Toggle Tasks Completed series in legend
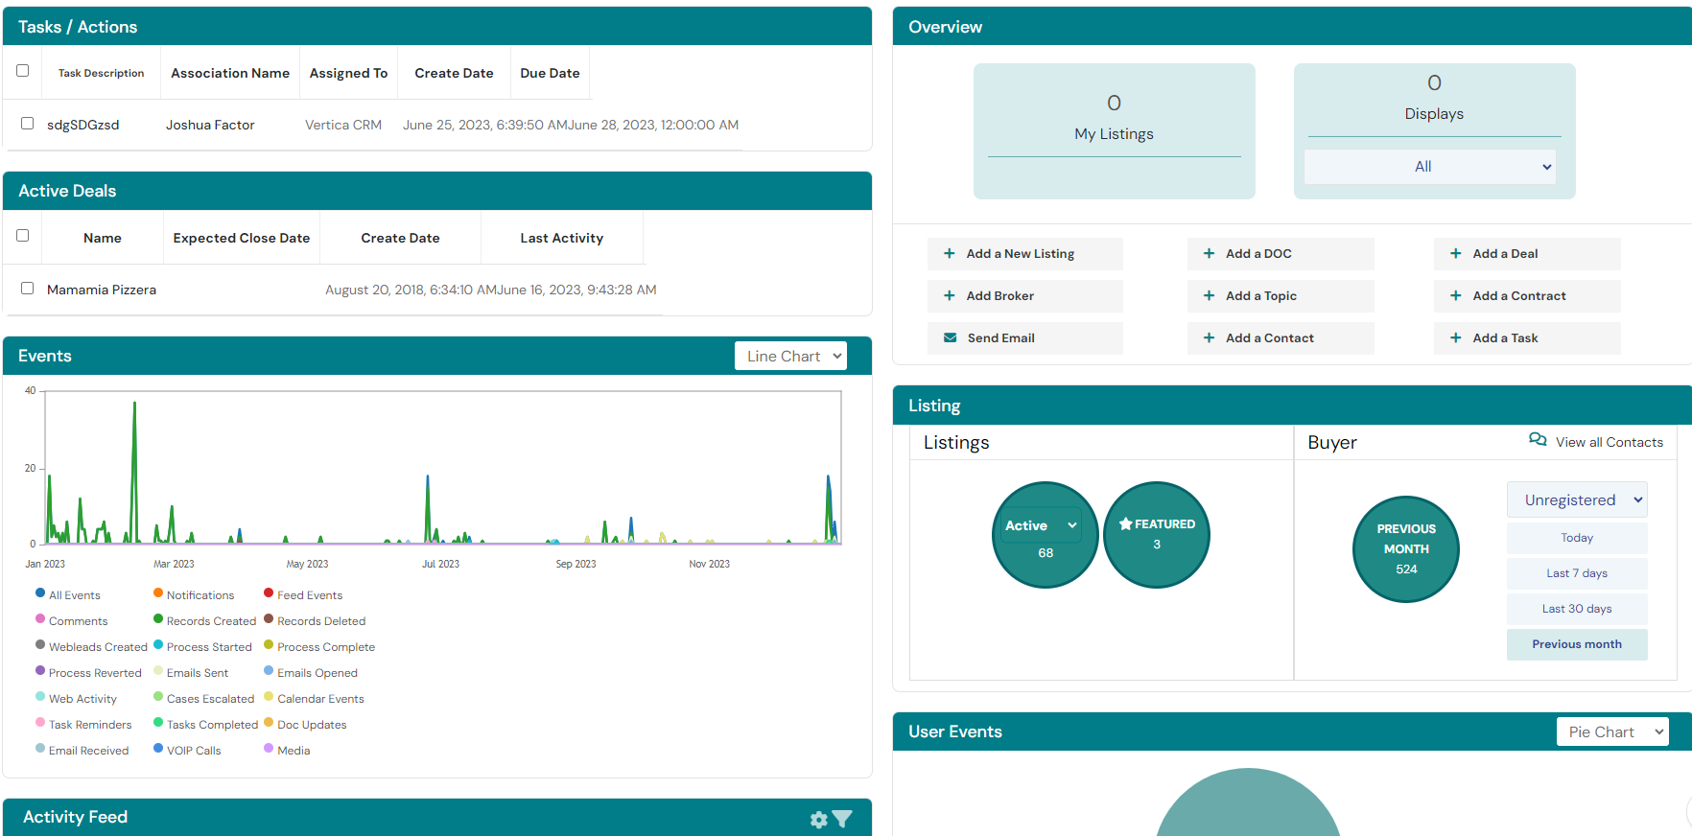Image resolution: width=1692 pixels, height=836 pixels. 205,725
